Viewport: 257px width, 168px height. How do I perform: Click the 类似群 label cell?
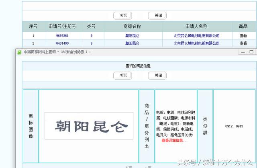click(x=205, y=126)
